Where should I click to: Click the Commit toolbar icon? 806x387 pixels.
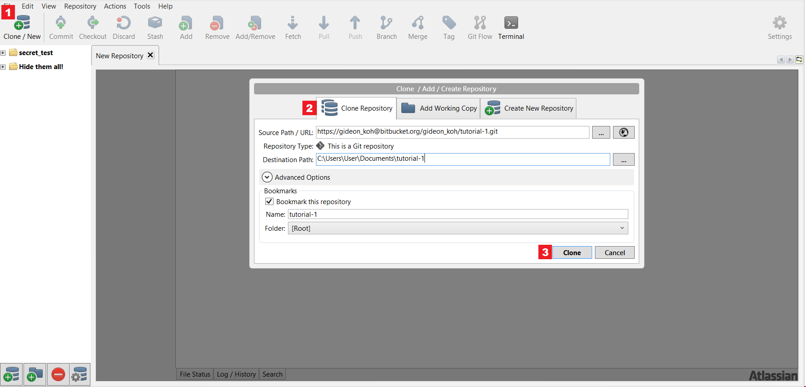point(61,28)
